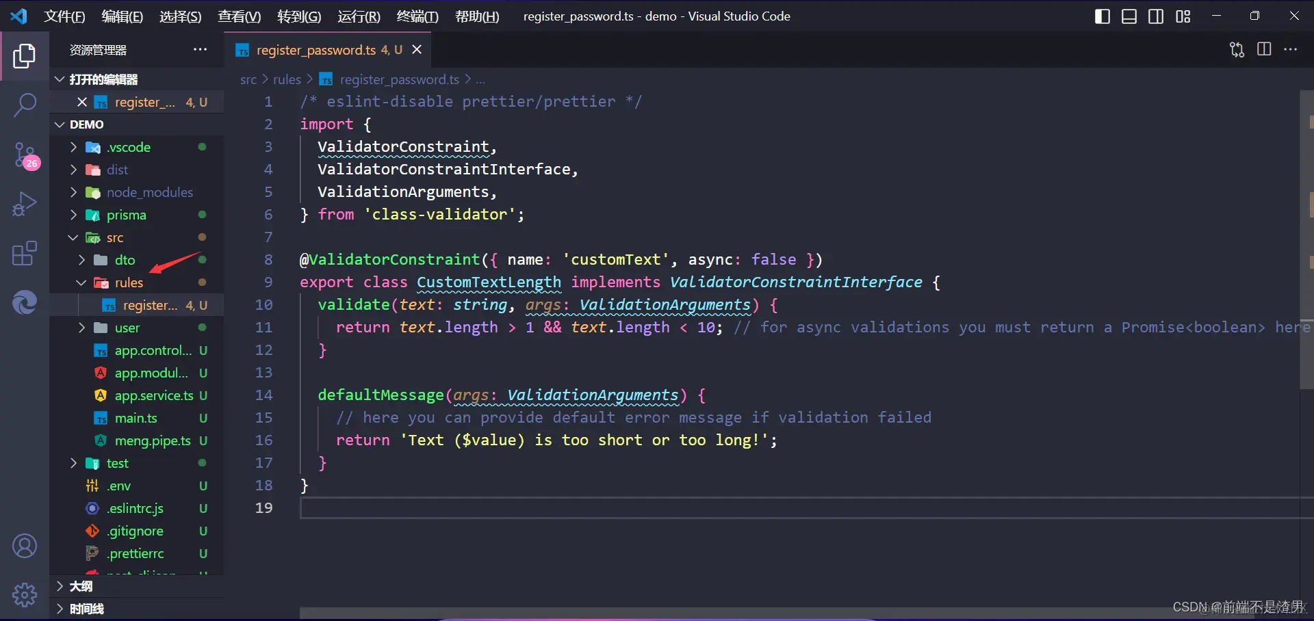Open .eslintrc.js file in explorer
The width and height of the screenshot is (1314, 621).
pyautogui.click(x=136, y=508)
